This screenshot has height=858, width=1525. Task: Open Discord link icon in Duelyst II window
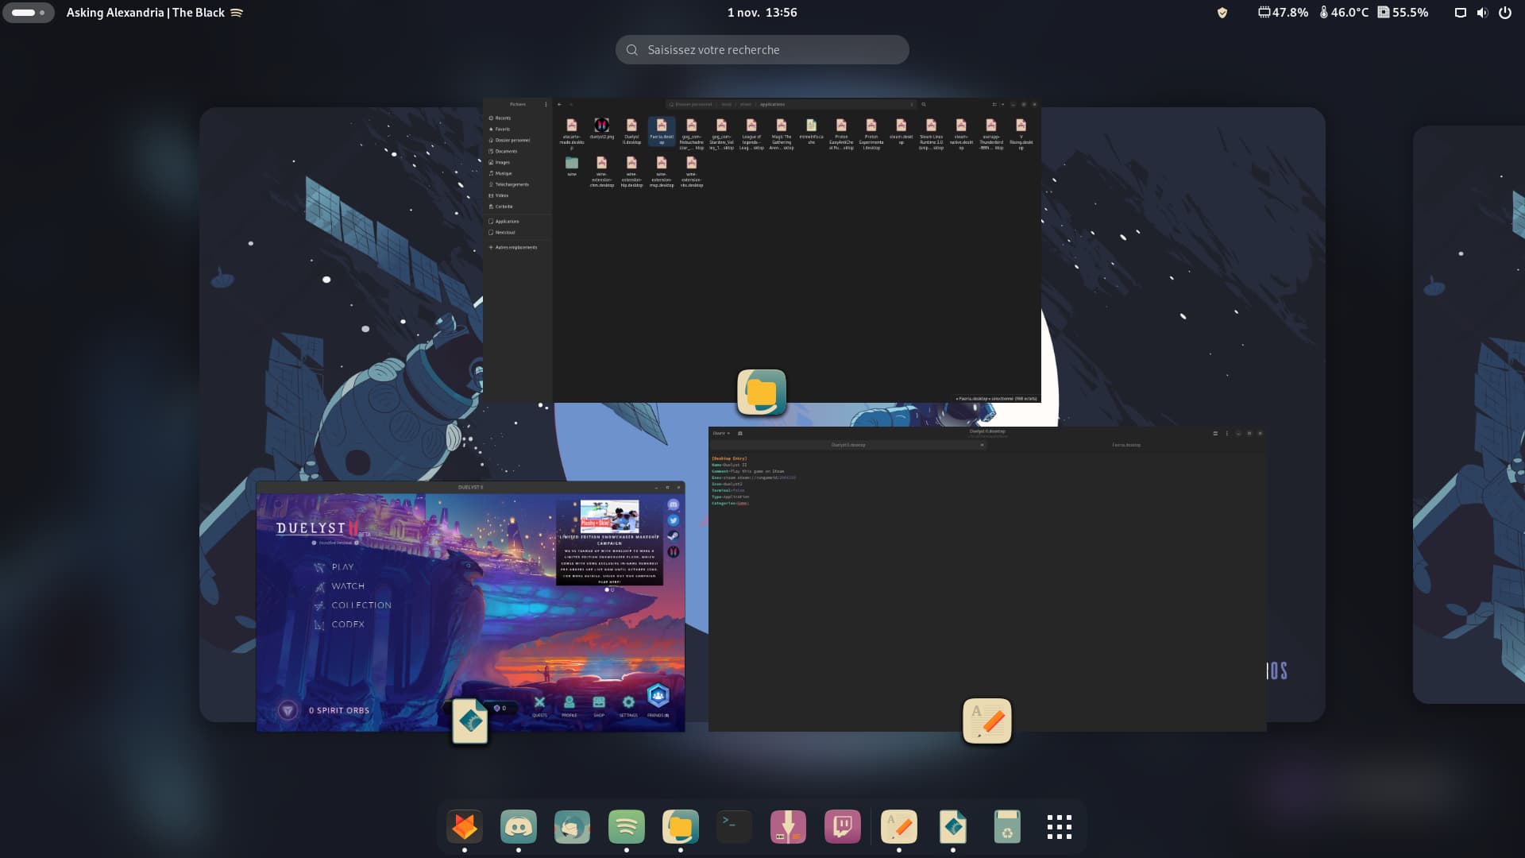674,504
